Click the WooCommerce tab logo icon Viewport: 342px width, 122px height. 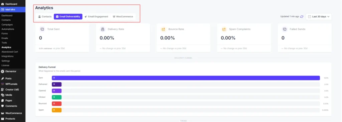[114, 17]
